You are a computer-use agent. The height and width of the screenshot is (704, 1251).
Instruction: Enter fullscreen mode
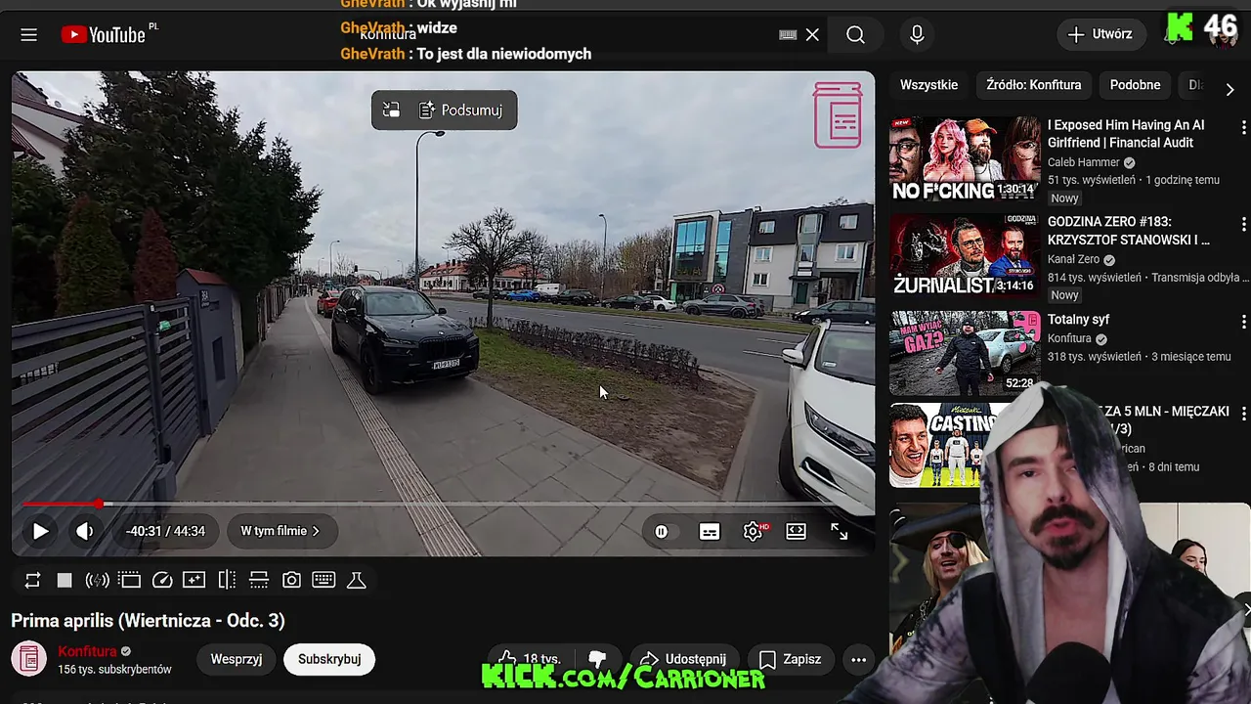point(840,531)
